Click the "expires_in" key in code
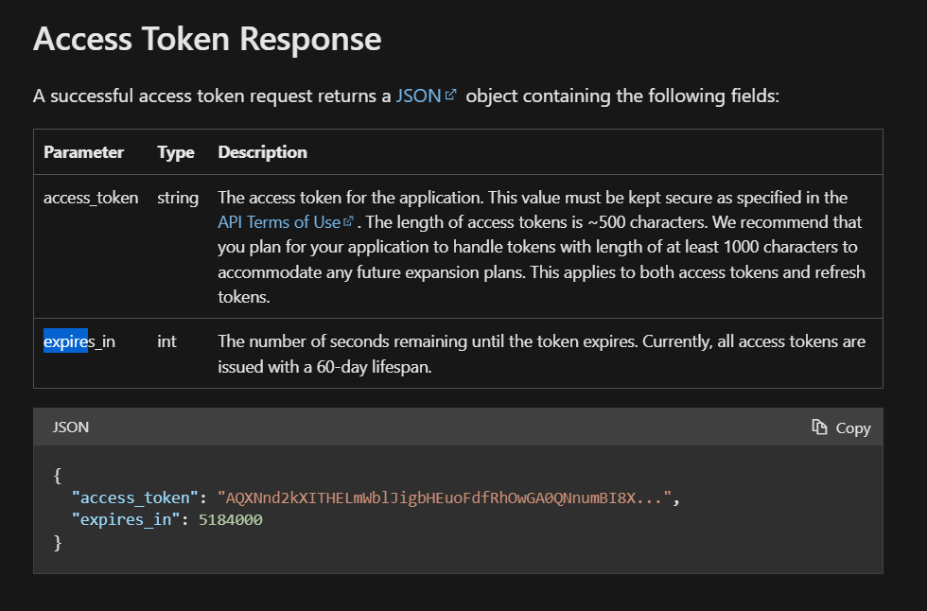Viewport: 927px width, 611px height. click(125, 520)
